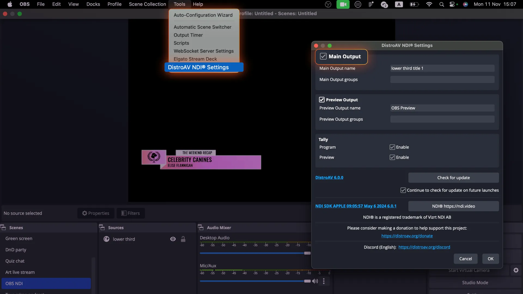Open the Scene Collection menu
Image resolution: width=523 pixels, height=294 pixels.
(x=147, y=4)
